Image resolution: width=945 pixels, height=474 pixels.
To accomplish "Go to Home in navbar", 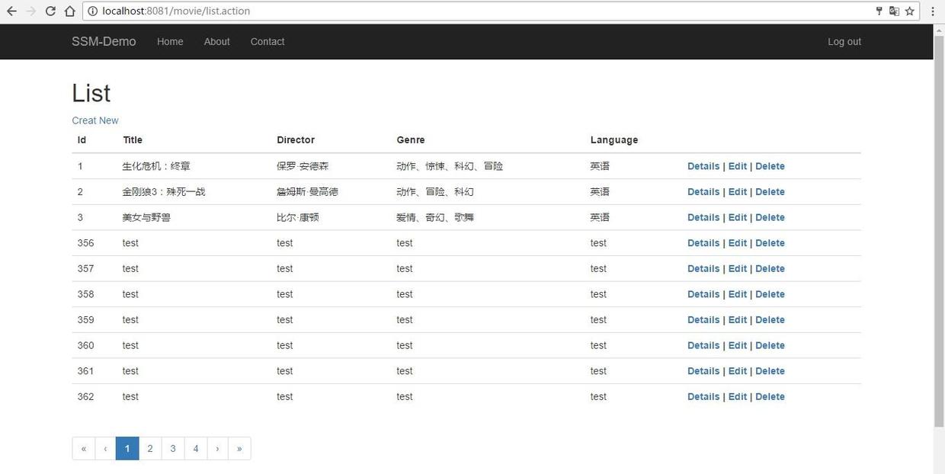I will coord(170,42).
